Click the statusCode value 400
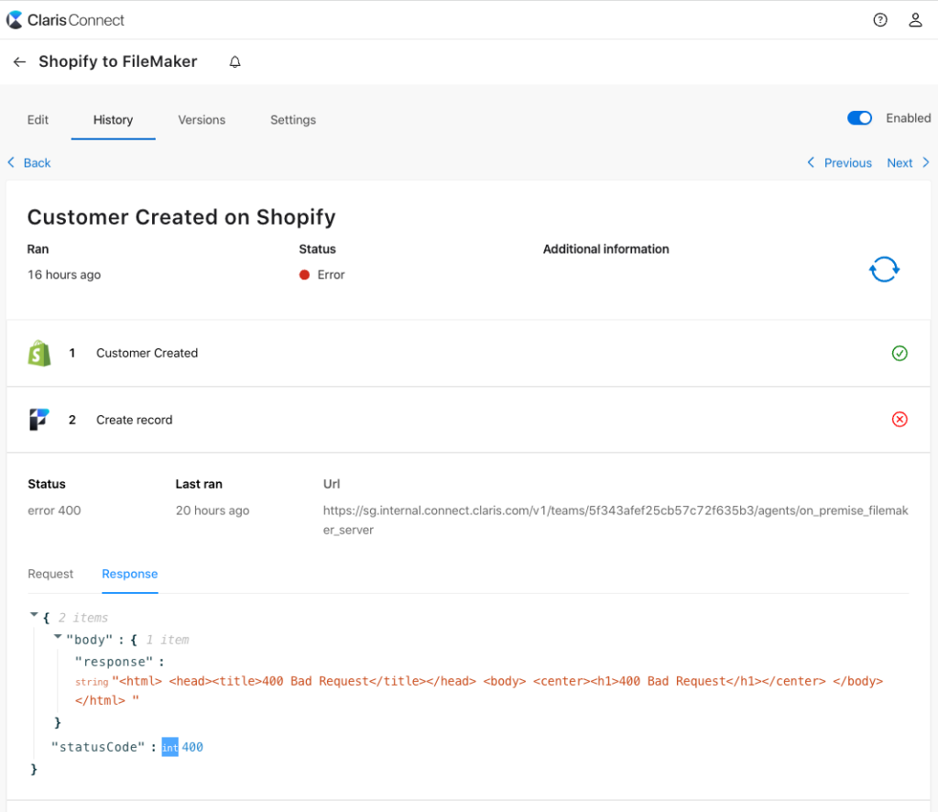This screenshot has height=812, width=938. (x=192, y=747)
